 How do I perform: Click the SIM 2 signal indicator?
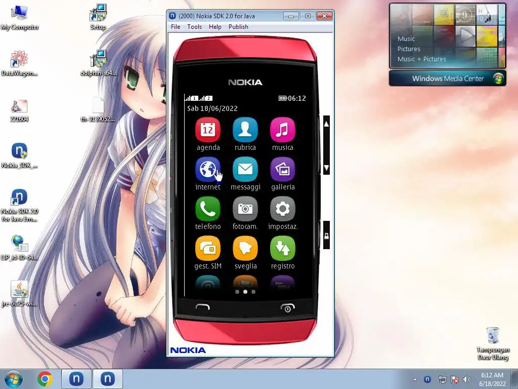205,98
